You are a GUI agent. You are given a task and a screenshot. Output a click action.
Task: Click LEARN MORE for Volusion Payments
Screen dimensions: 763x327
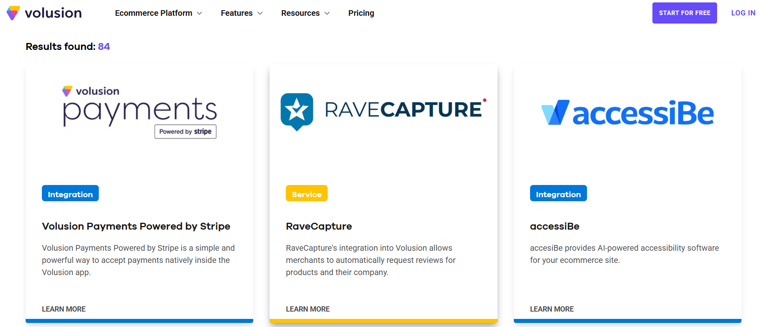[64, 309]
